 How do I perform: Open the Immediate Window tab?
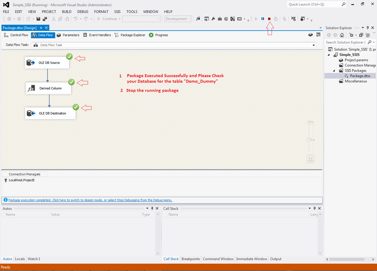coord(252,259)
